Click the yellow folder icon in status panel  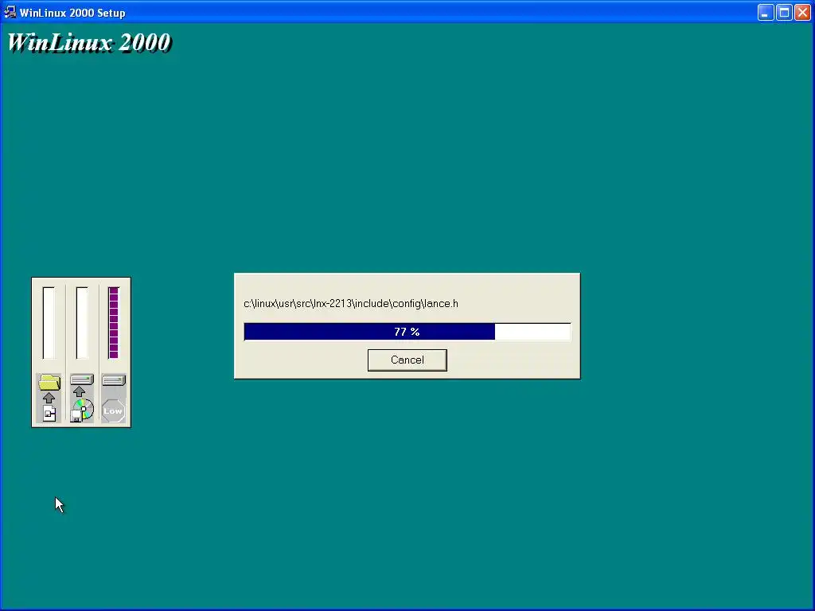(x=49, y=383)
